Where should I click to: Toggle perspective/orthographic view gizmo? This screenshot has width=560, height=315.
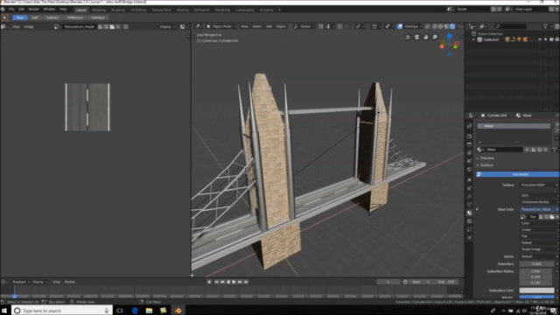pyautogui.click(x=408, y=37)
